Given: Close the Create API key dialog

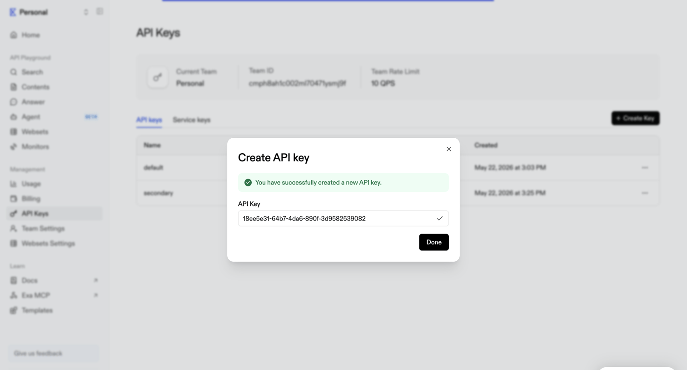Looking at the screenshot, I should point(448,149).
